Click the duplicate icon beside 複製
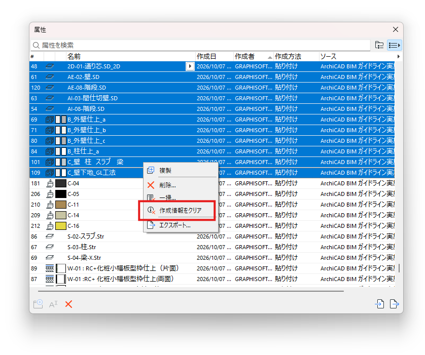 pyautogui.click(x=151, y=170)
